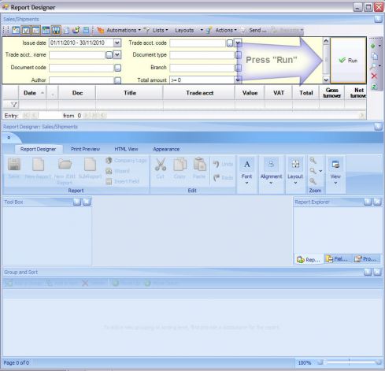Click the green dot icon on the right sidebar
385x371 pixels.
(x=373, y=46)
